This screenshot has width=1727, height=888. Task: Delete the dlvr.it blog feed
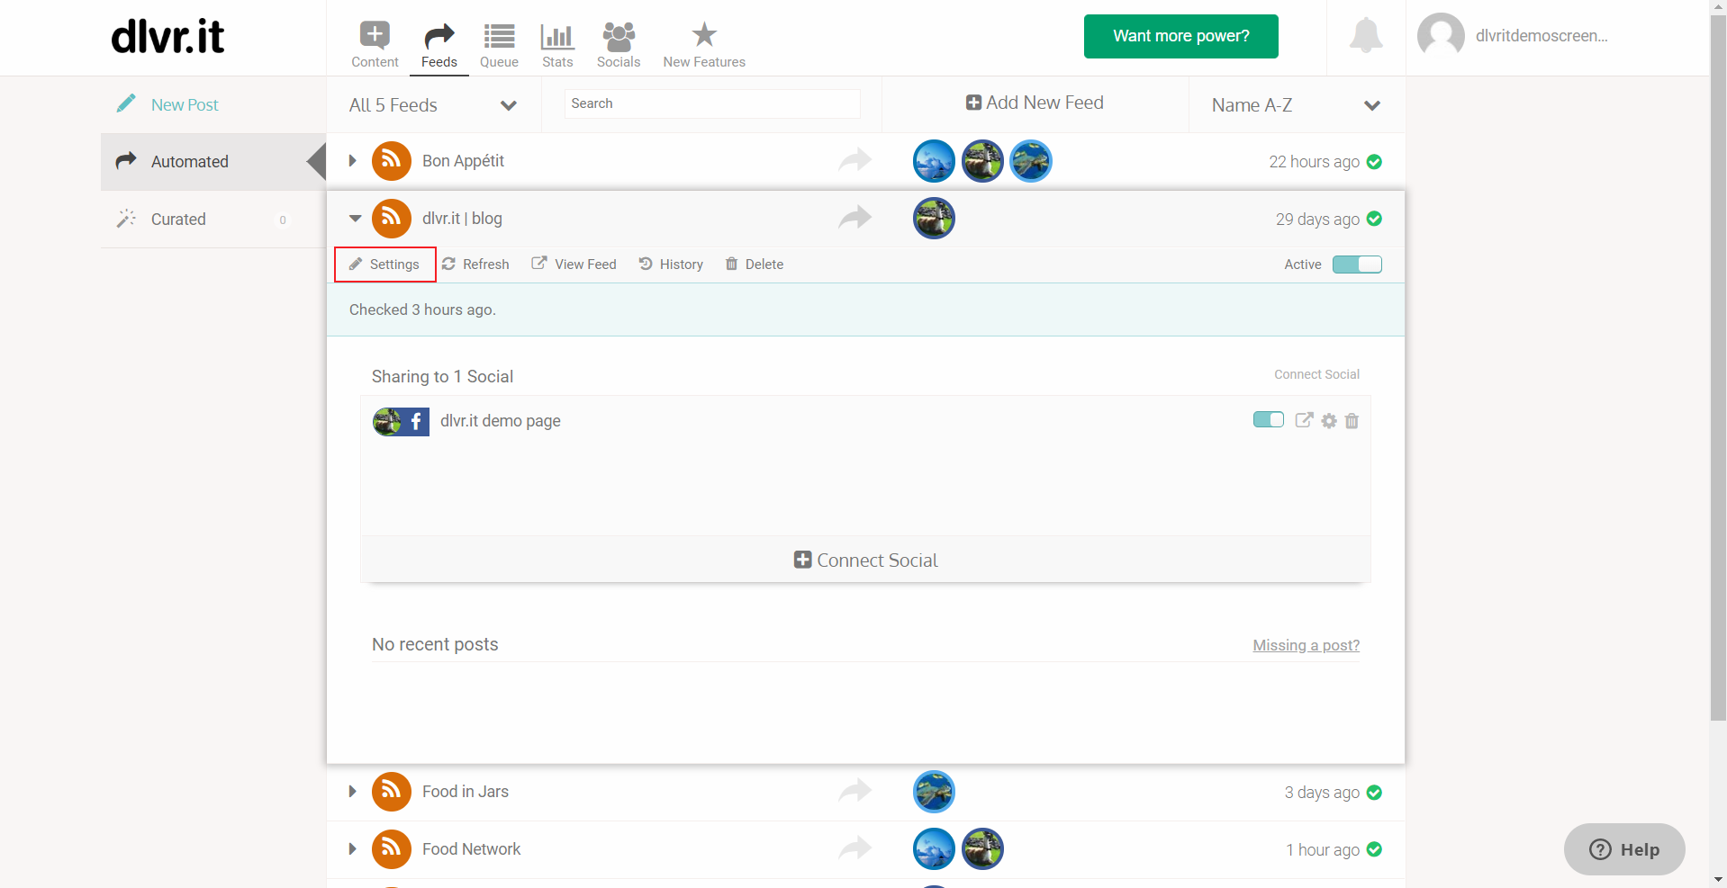point(755,265)
